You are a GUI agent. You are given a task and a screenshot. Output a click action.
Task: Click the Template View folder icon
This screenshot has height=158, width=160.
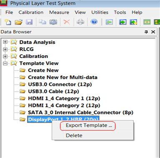click(14, 63)
